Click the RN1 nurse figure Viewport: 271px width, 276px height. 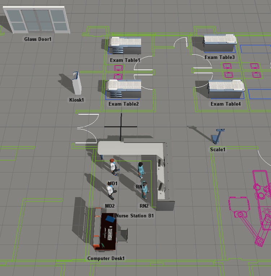click(141, 170)
